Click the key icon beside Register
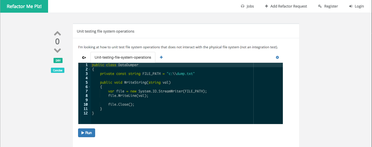Screen dimensions: 372x147 (x=320, y=6)
